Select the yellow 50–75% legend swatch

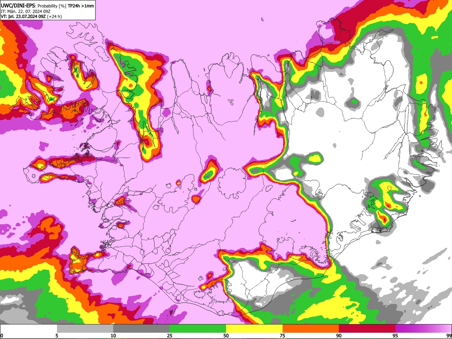(254, 328)
